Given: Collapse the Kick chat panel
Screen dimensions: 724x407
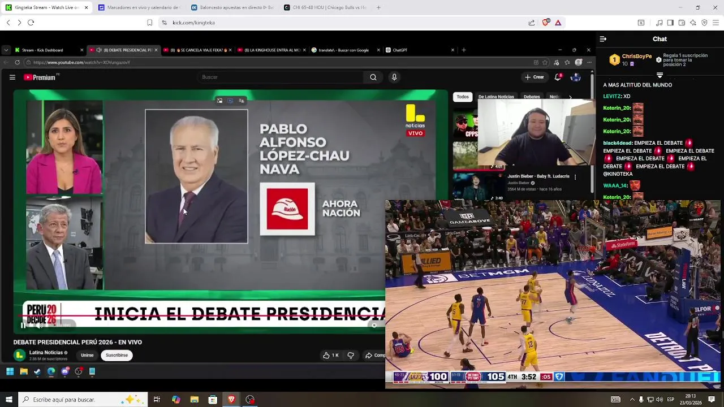Looking at the screenshot, I should [x=603, y=39].
